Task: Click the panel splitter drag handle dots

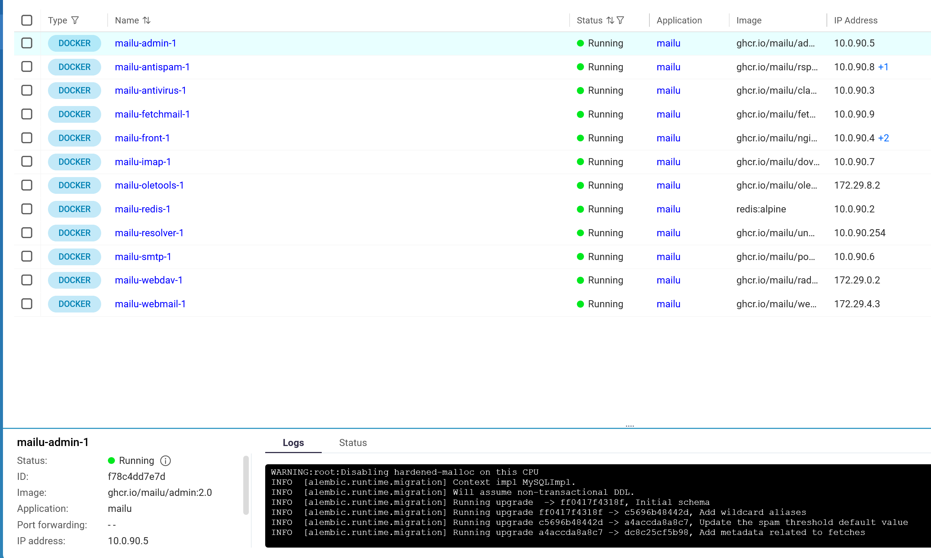Action: tap(630, 426)
